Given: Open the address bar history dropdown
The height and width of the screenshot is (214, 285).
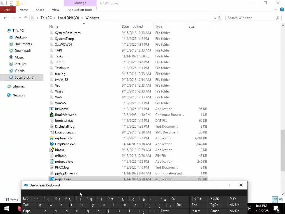Looking at the screenshot, I should tap(215, 18).
